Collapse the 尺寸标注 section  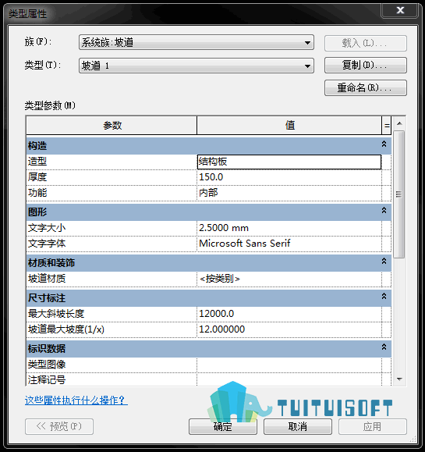(384, 297)
